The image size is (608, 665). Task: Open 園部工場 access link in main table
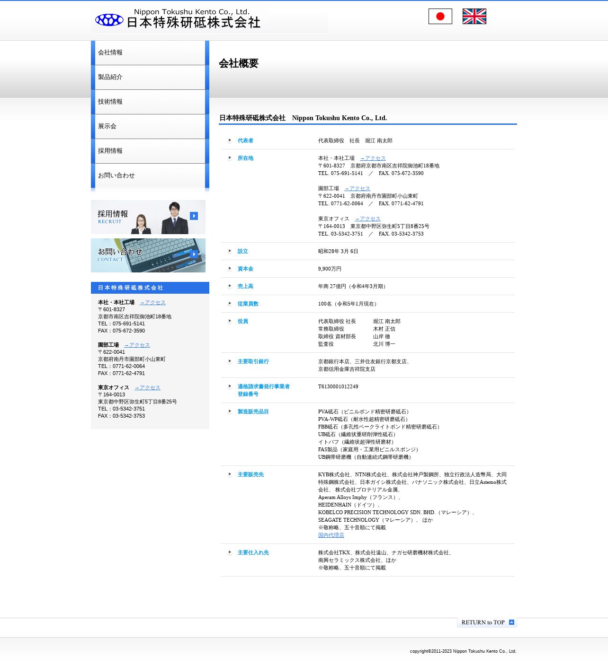(357, 189)
